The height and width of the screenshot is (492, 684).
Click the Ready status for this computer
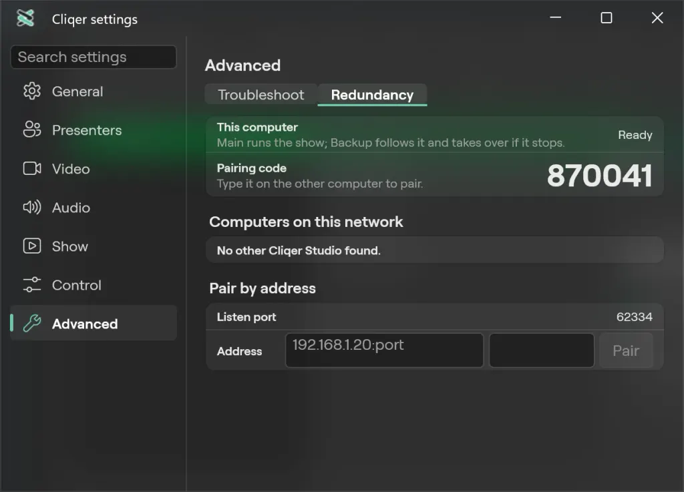pyautogui.click(x=635, y=135)
